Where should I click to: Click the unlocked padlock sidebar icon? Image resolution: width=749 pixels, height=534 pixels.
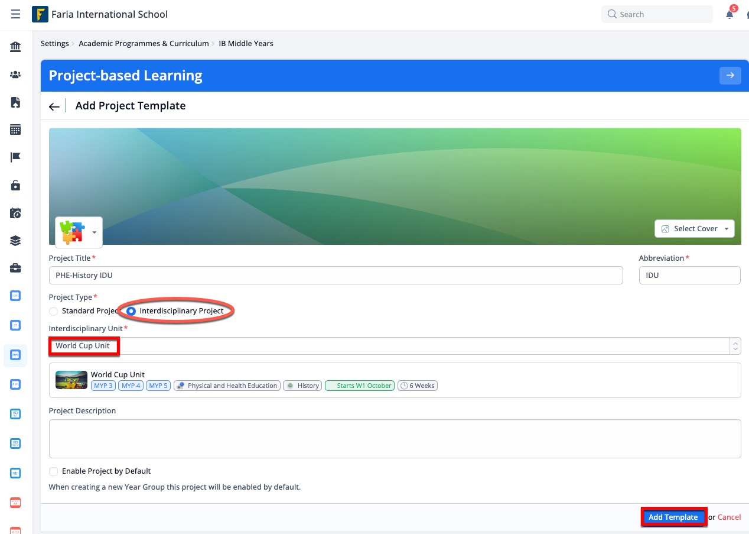(15, 185)
